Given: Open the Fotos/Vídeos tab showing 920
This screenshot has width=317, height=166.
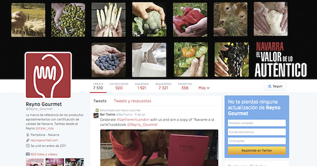Looking at the screenshot, I should coord(119,86).
